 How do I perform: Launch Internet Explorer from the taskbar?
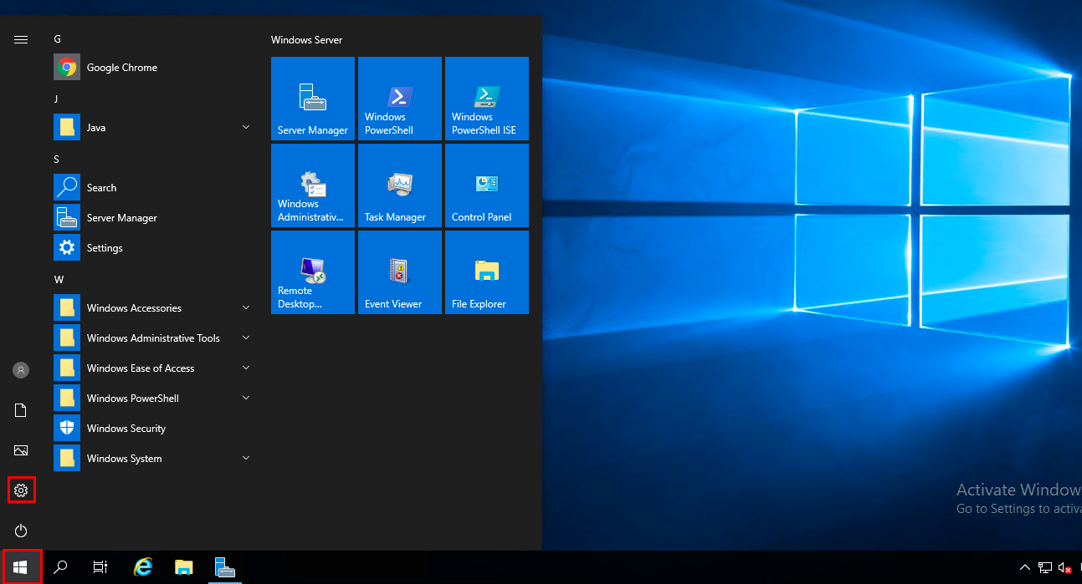click(144, 567)
